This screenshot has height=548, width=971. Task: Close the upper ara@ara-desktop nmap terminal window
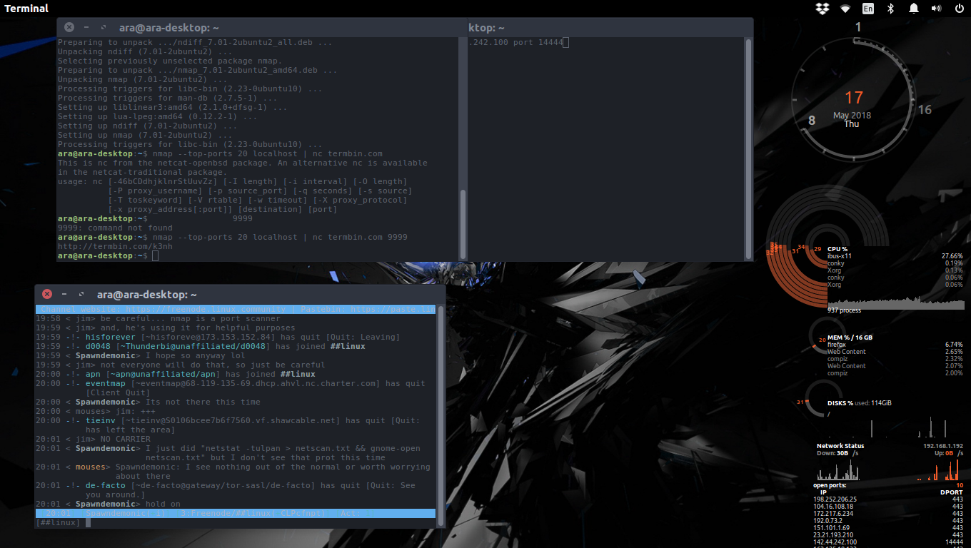69,27
